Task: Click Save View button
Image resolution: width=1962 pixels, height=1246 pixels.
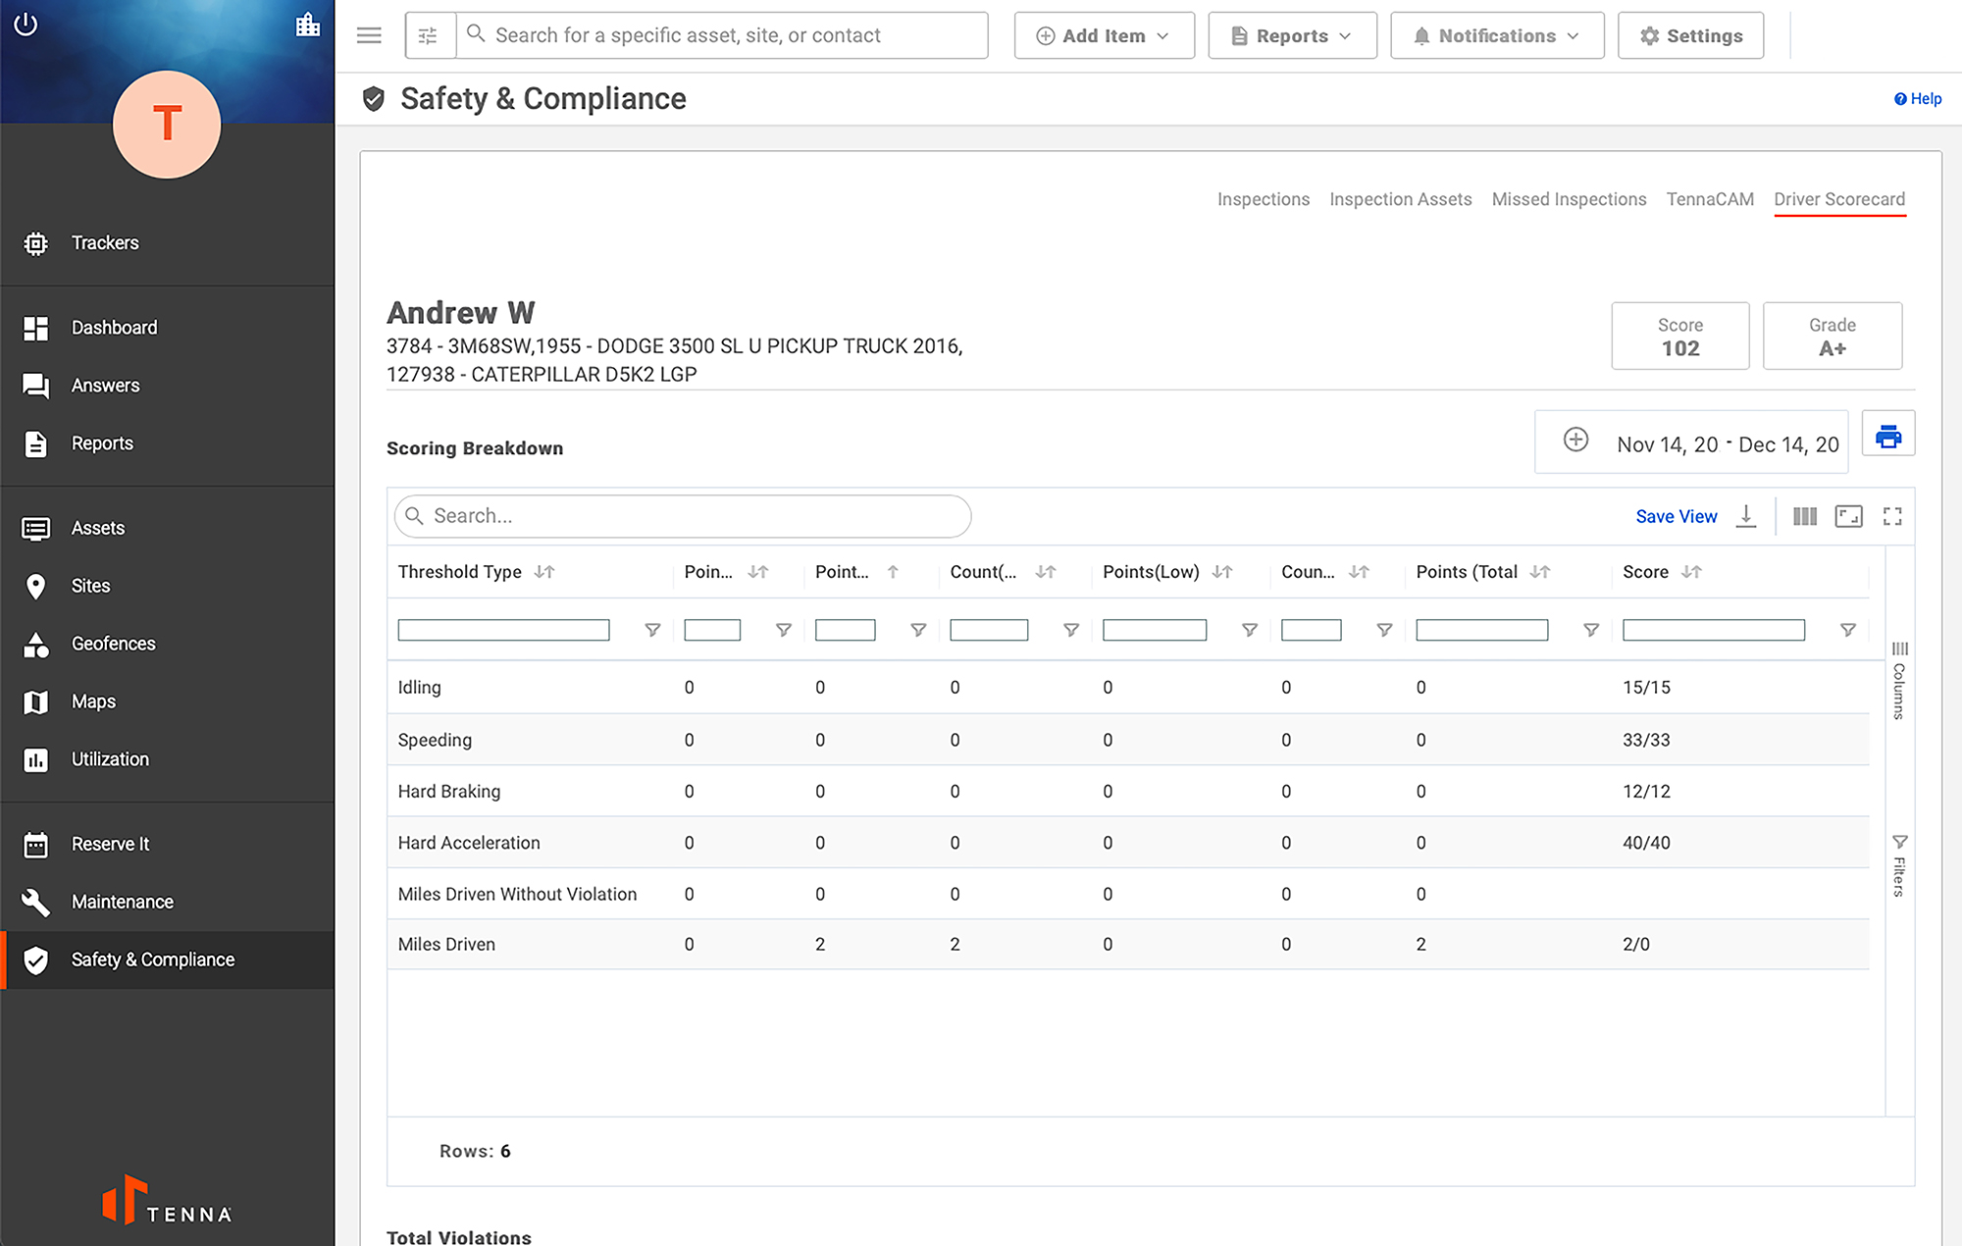Action: coord(1676,516)
